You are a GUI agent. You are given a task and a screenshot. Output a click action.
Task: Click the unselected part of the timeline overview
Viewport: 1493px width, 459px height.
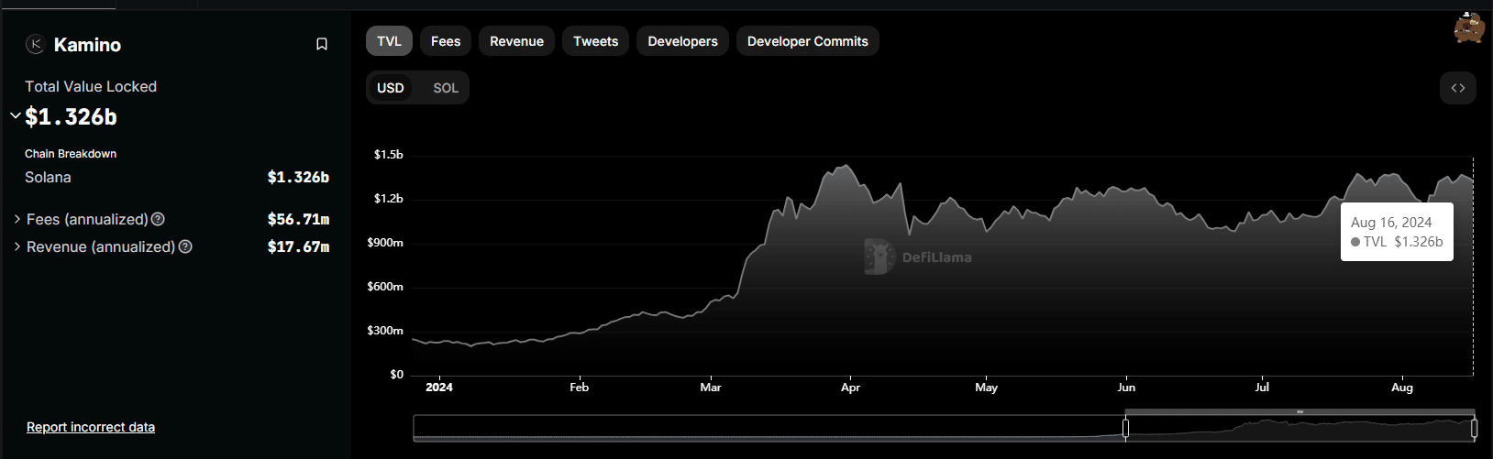[x=769, y=428]
